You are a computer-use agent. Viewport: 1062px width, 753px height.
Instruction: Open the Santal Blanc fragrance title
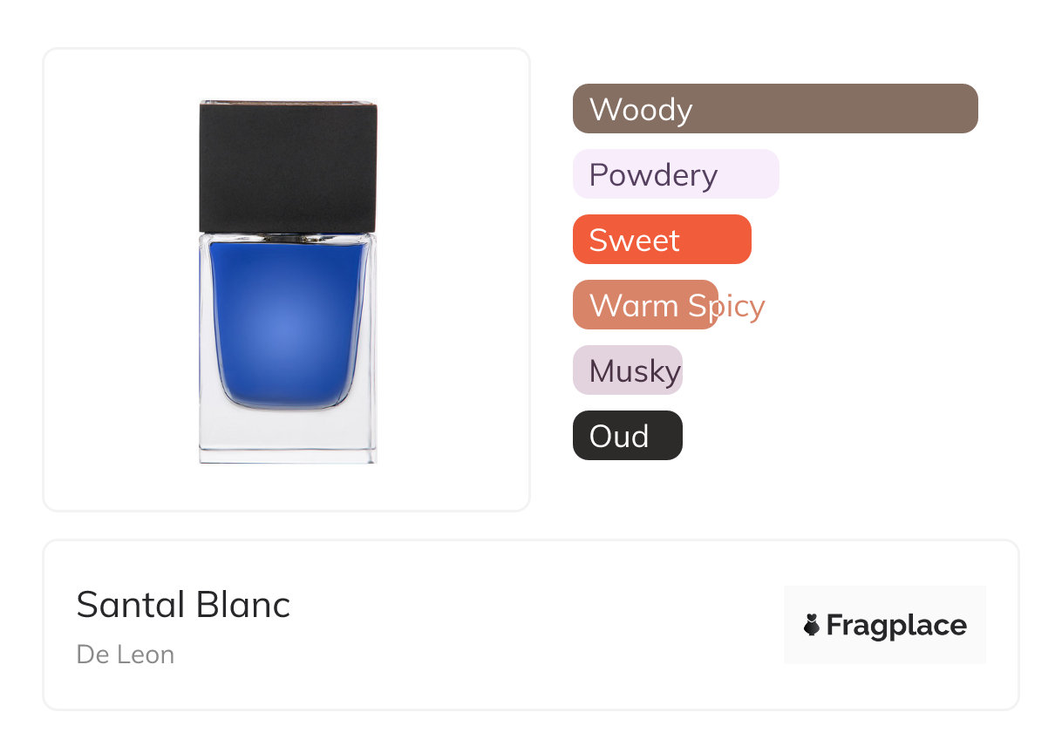pyautogui.click(x=183, y=604)
